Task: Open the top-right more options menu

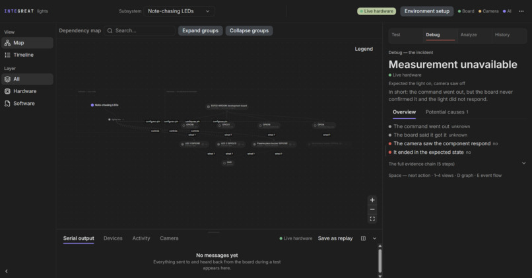Action: coord(521,11)
